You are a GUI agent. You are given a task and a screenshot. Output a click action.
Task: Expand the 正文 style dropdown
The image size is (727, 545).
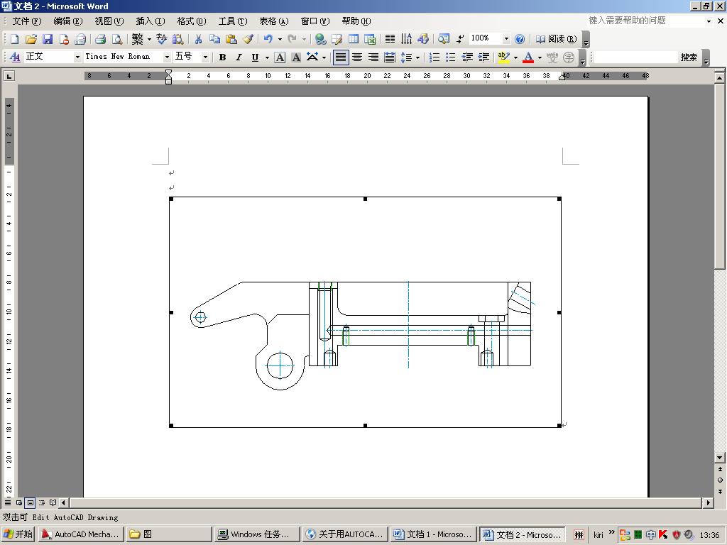(x=77, y=57)
